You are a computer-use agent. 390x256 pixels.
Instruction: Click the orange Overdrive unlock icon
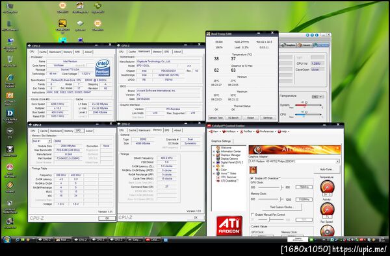(x=253, y=170)
